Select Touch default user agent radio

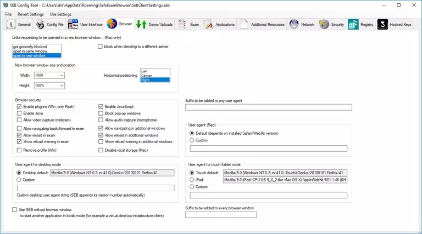pyautogui.click(x=192, y=173)
